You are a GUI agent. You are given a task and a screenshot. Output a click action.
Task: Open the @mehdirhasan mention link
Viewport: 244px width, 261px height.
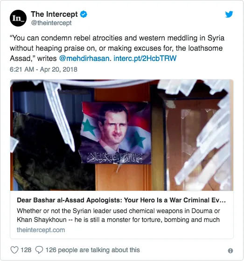84,59
